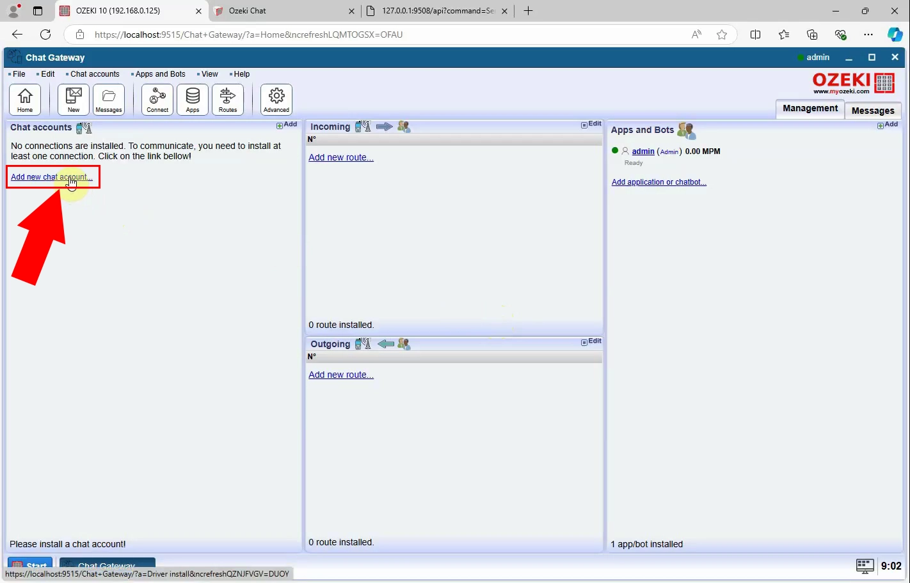Minimize the Chat Gateway inner window

click(x=849, y=58)
